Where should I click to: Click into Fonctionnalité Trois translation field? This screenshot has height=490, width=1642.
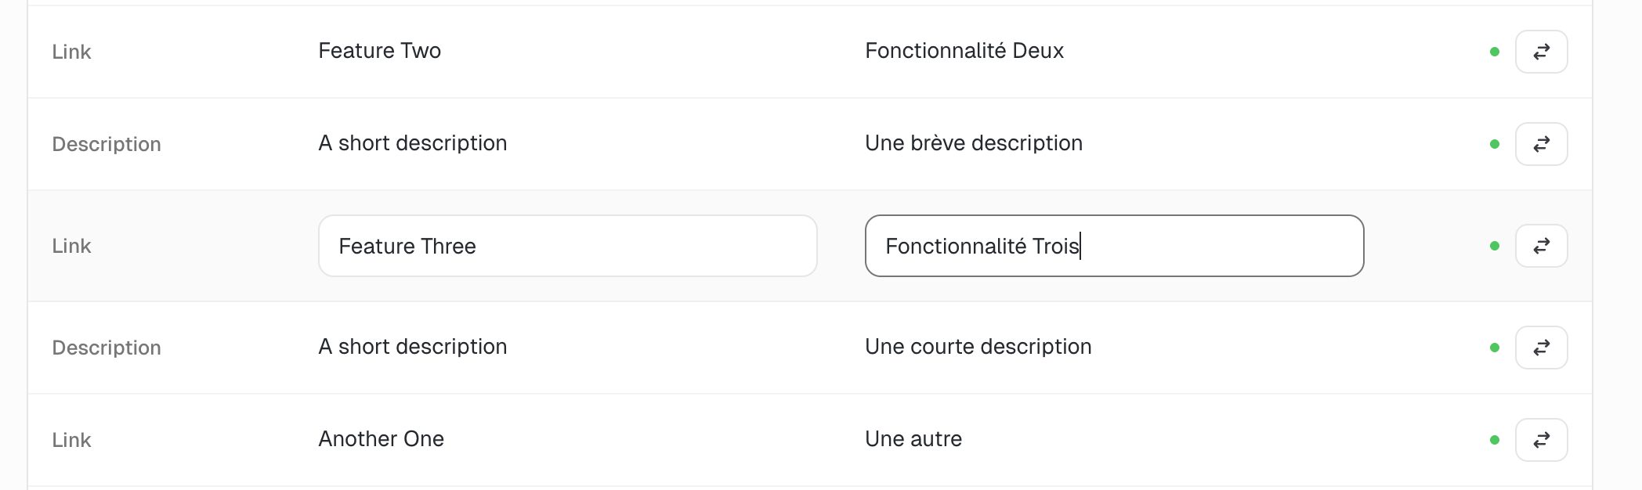pyautogui.click(x=1113, y=246)
